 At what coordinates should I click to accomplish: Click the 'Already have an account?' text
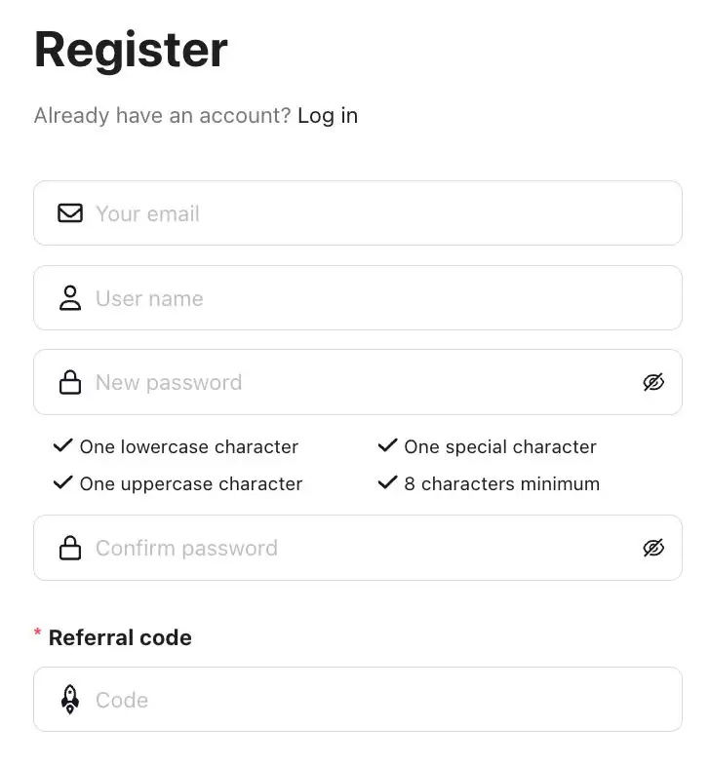(162, 116)
